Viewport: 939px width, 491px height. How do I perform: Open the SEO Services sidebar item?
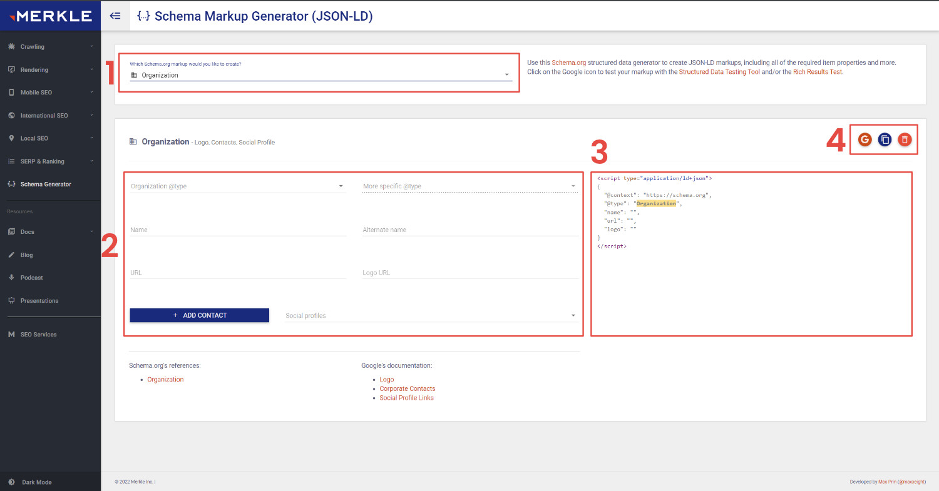(50, 335)
